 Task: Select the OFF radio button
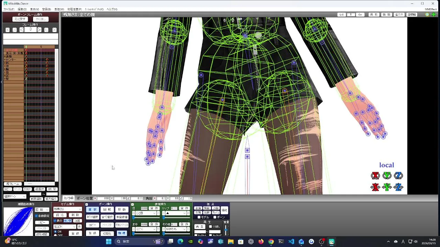[x=55, y=235]
